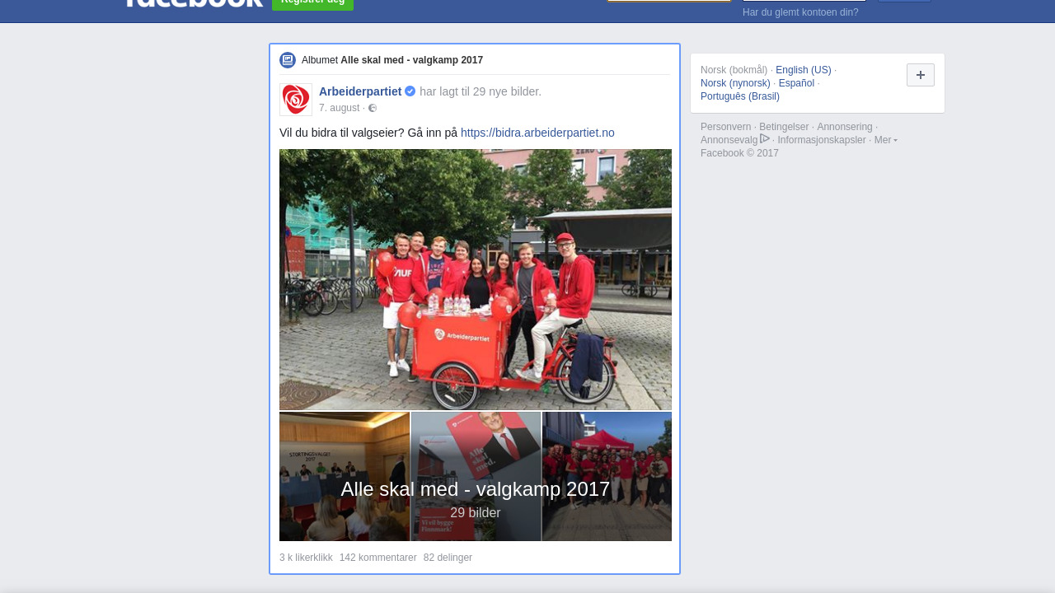Image resolution: width=1055 pixels, height=593 pixels.
Task: Click the green 'Registrer deg' button
Action: (312, 3)
